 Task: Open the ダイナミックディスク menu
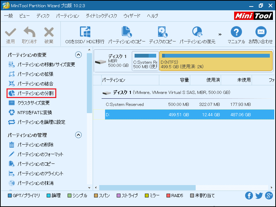101,16
